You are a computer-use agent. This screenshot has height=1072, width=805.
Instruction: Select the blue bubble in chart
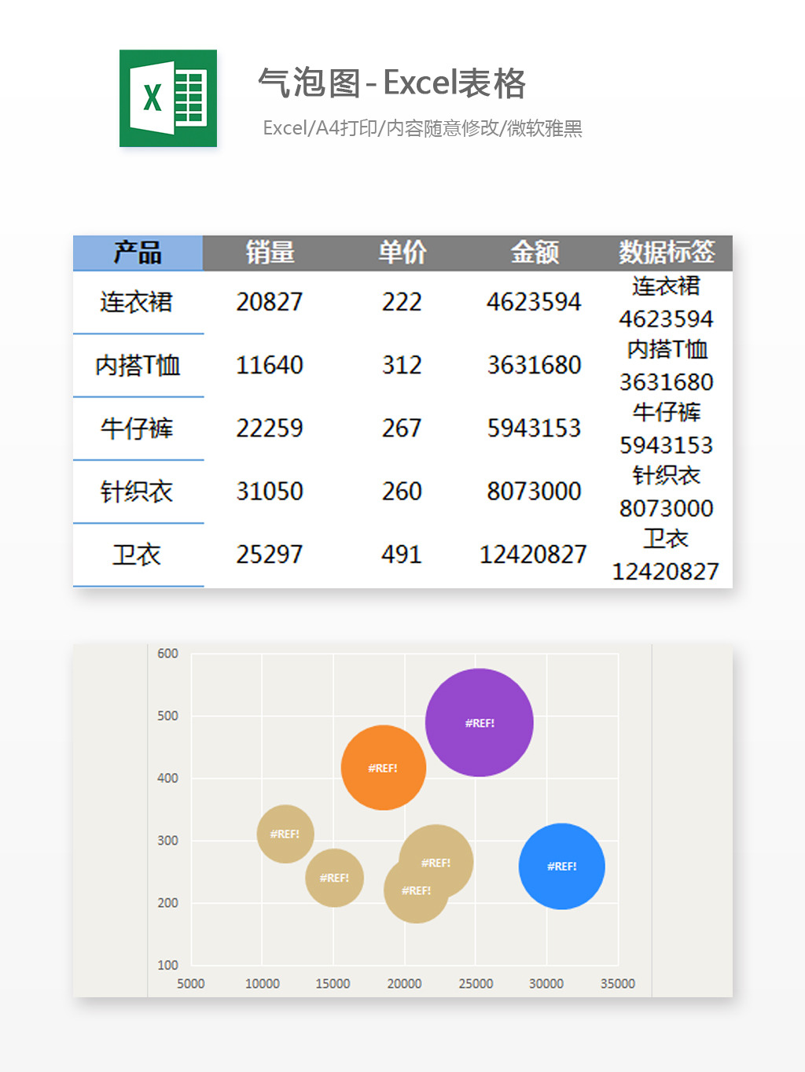tap(562, 866)
